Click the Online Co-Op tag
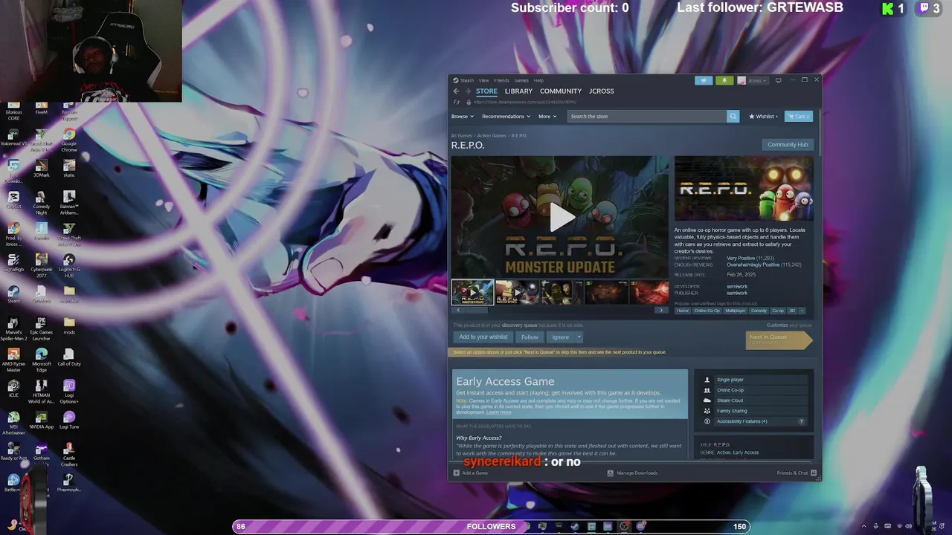 click(707, 311)
